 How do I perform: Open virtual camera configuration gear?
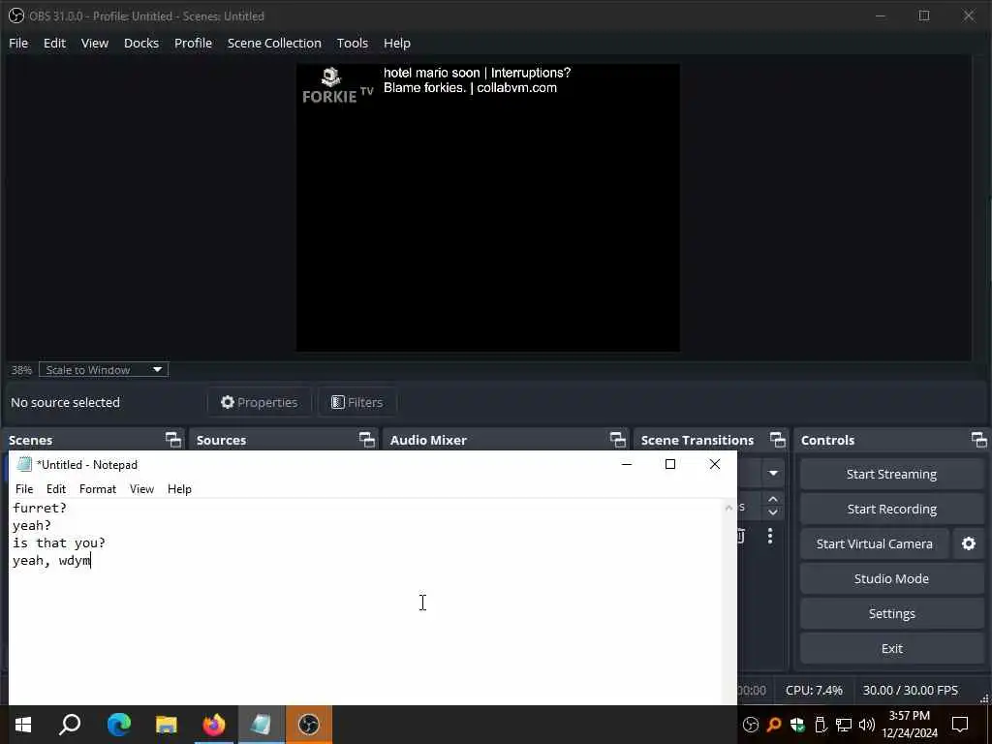click(x=969, y=543)
